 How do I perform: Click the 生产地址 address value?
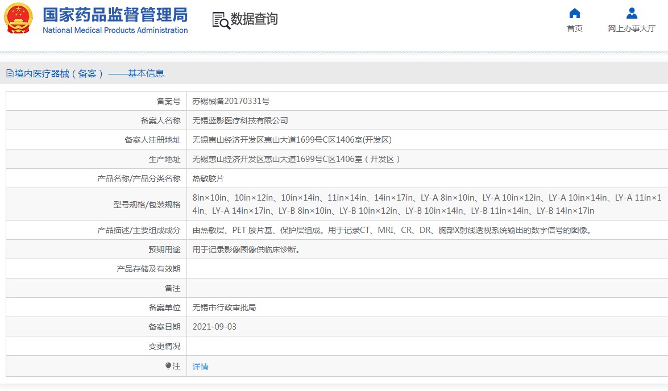pos(296,159)
